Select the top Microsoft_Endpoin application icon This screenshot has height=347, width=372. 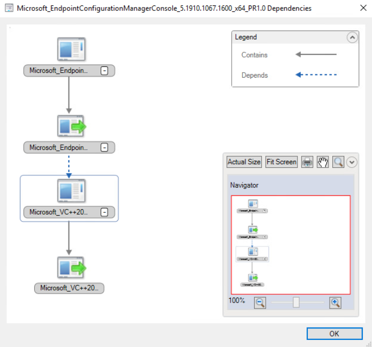tap(71, 49)
